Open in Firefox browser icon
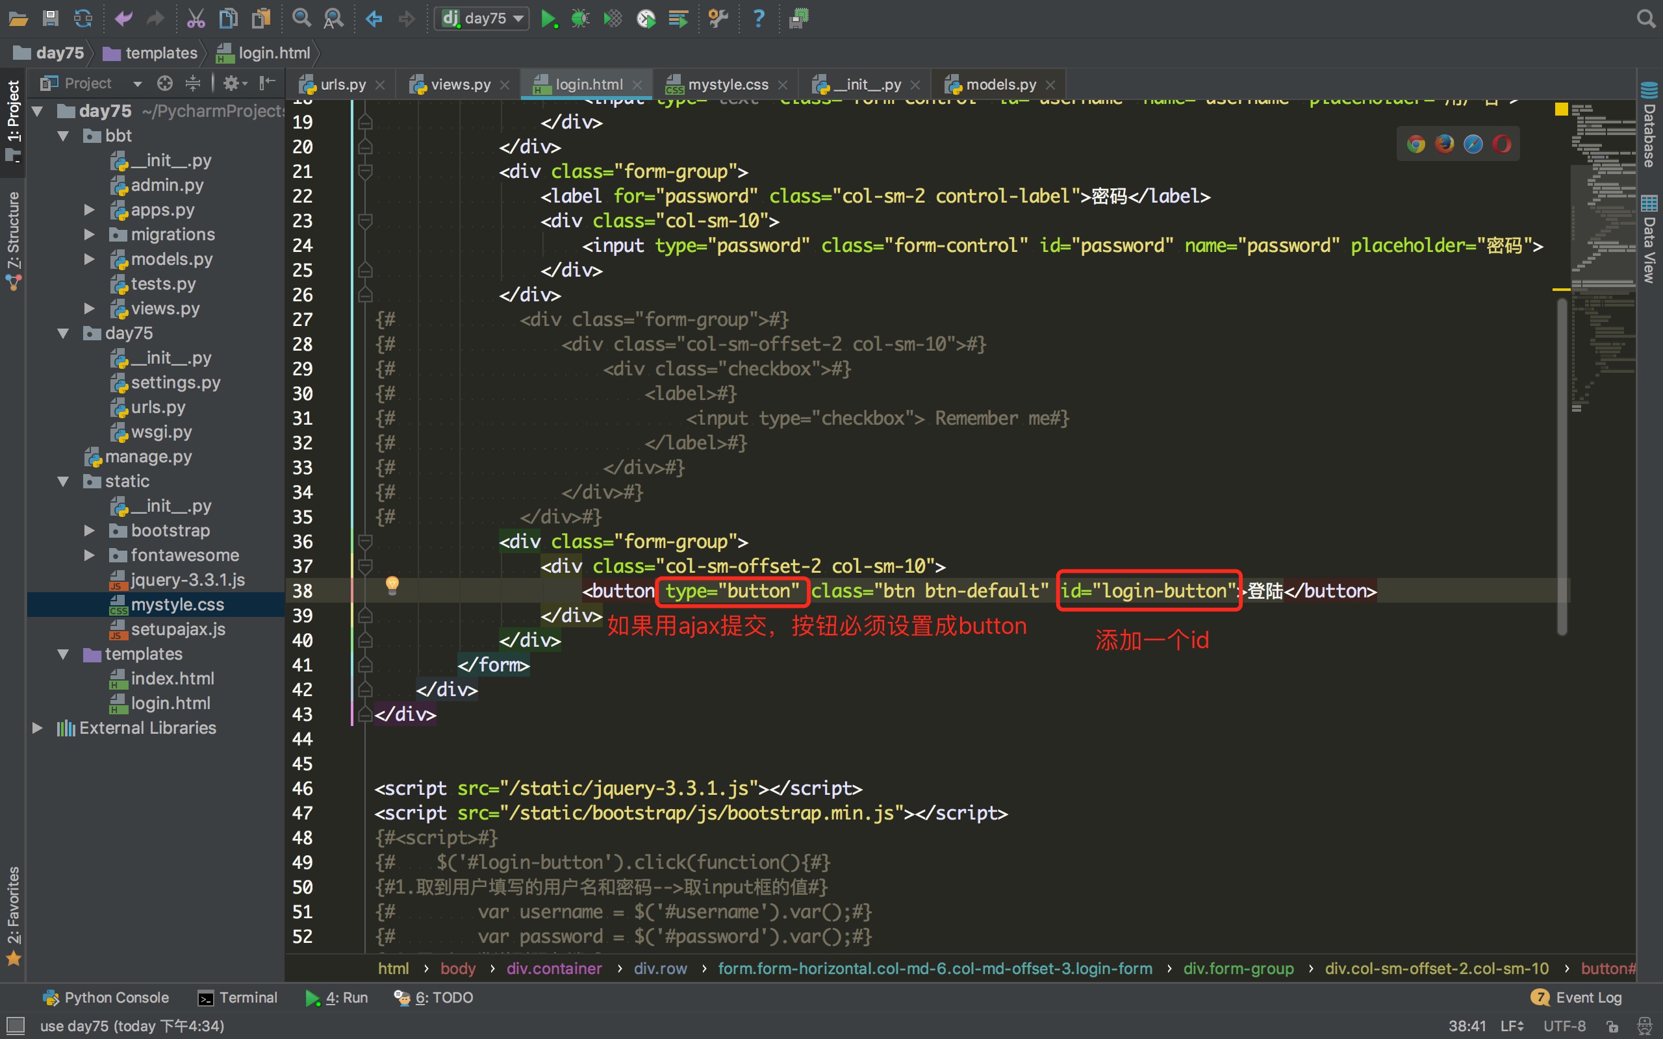Image resolution: width=1663 pixels, height=1039 pixels. (x=1445, y=144)
